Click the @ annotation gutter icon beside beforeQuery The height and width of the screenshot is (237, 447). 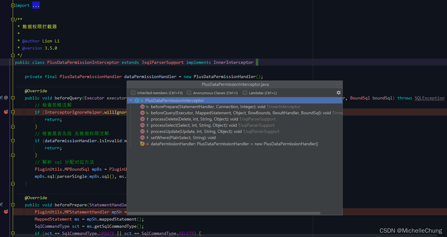[6, 98]
